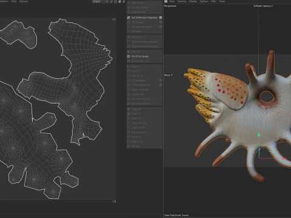Open the viewport Filter menu
Screen dimensions: 291x218
coord(213,1)
